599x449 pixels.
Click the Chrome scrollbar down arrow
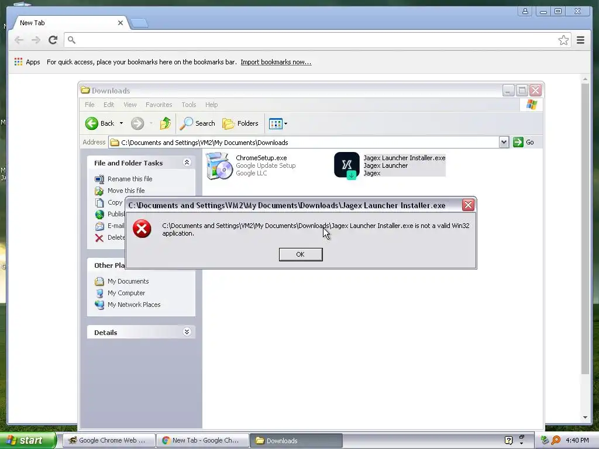pyautogui.click(x=585, y=417)
